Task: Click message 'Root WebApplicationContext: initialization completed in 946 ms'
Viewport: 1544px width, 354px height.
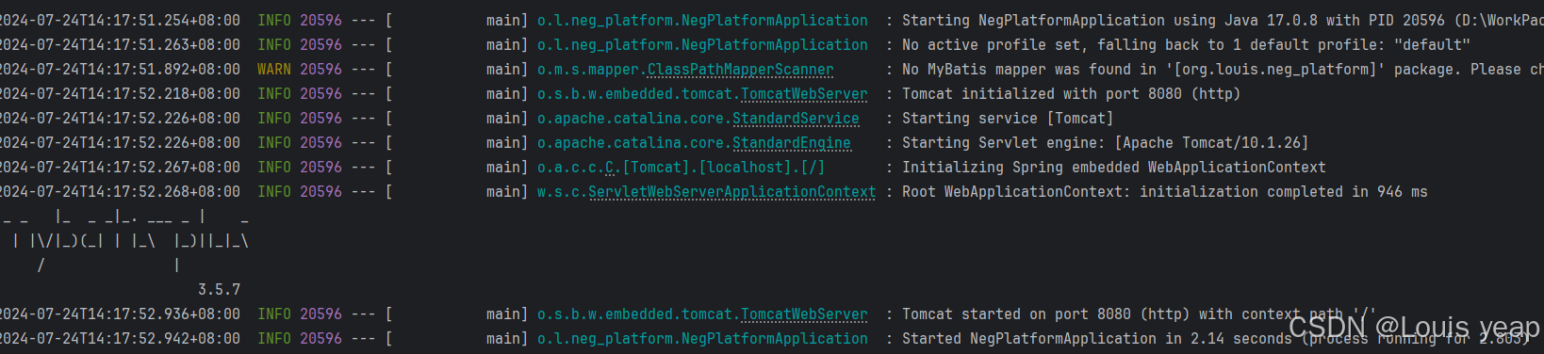Action: [x=1164, y=192]
